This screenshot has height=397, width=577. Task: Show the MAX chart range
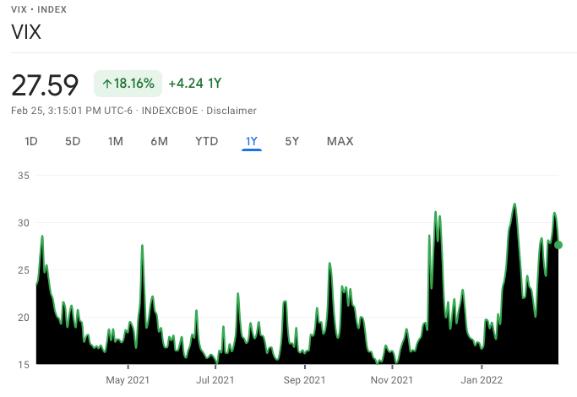[340, 141]
